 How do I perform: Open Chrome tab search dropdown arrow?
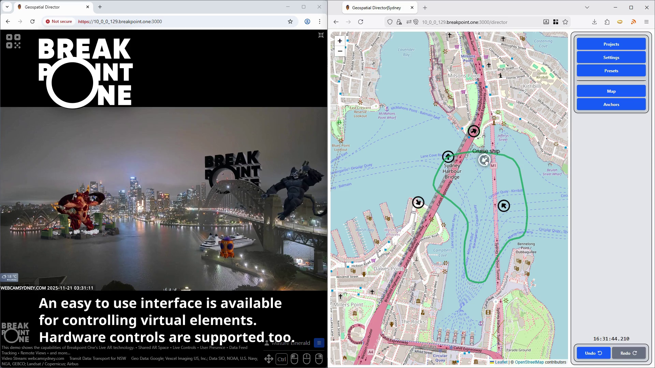[x=7, y=7]
